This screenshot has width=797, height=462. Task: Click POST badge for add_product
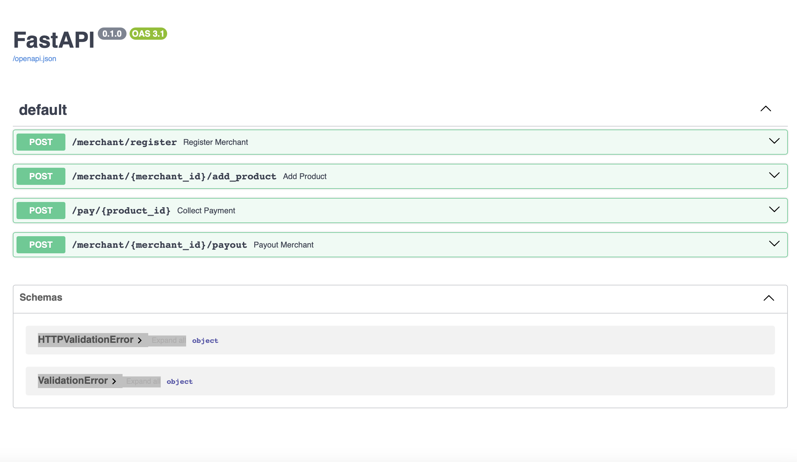[41, 176]
